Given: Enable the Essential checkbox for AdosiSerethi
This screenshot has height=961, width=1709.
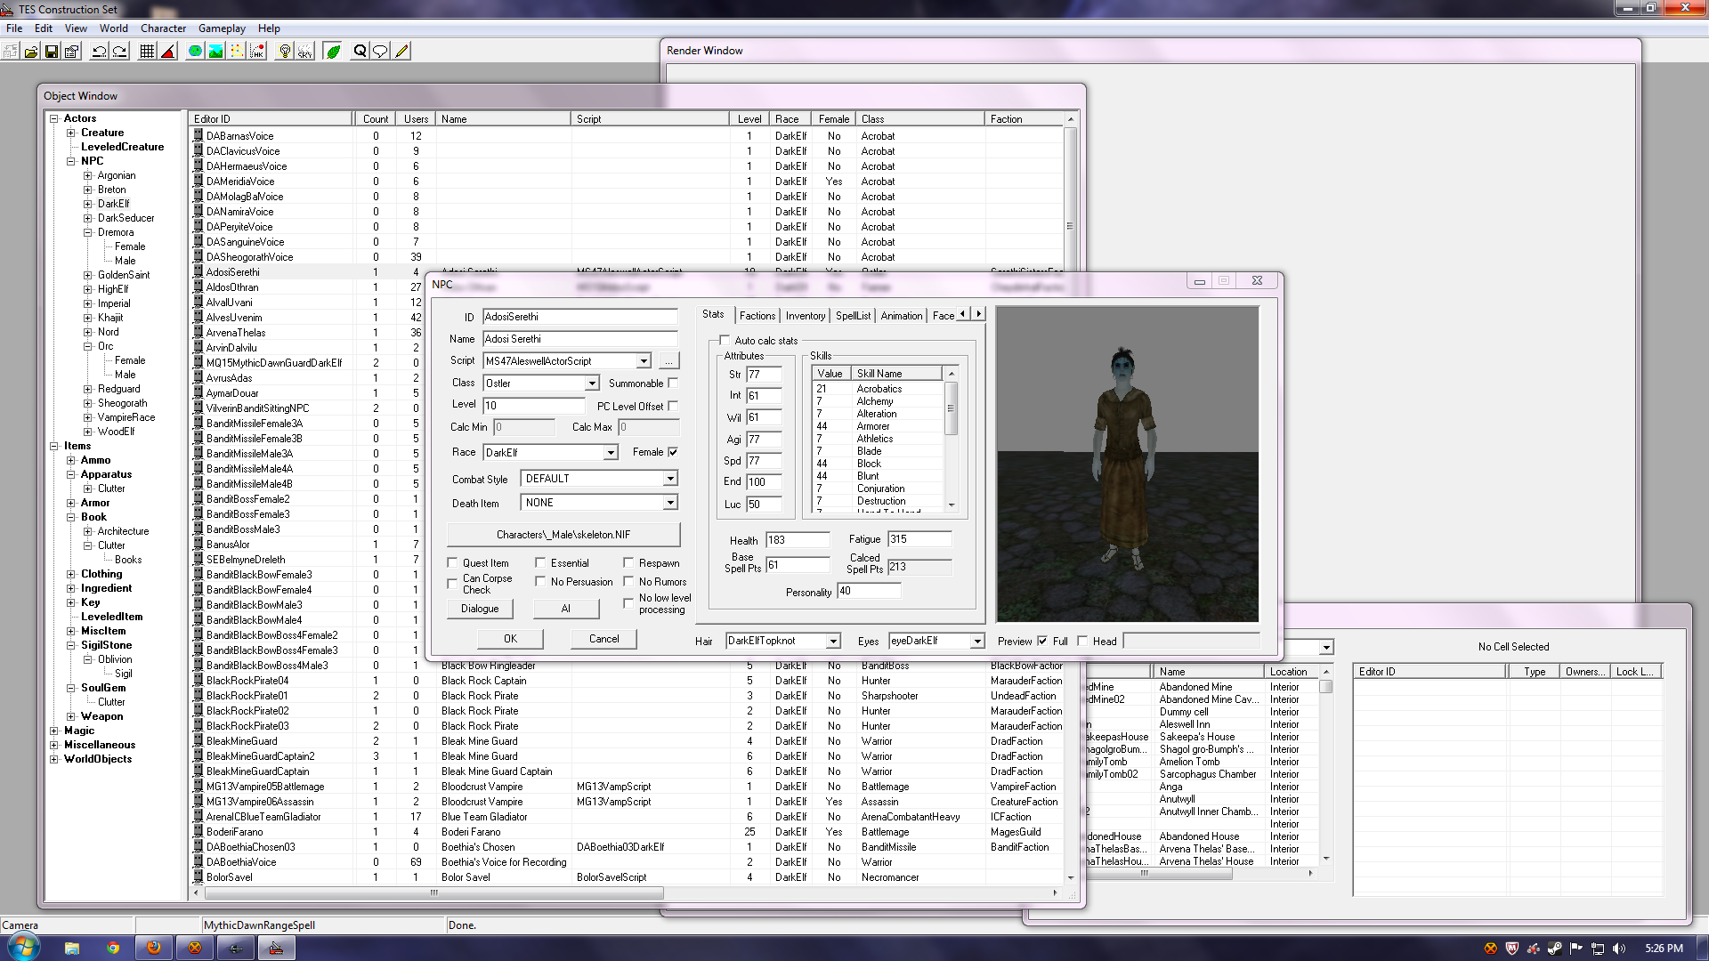Looking at the screenshot, I should tap(541, 562).
